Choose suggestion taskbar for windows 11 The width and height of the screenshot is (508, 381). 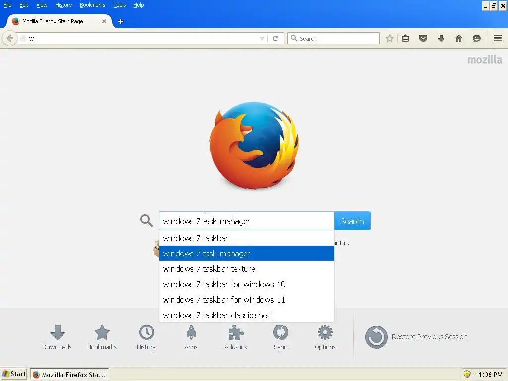pos(247,300)
